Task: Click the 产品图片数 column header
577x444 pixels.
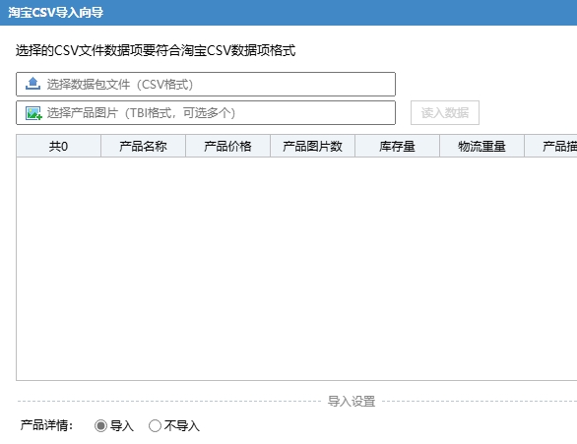Action: (x=312, y=146)
